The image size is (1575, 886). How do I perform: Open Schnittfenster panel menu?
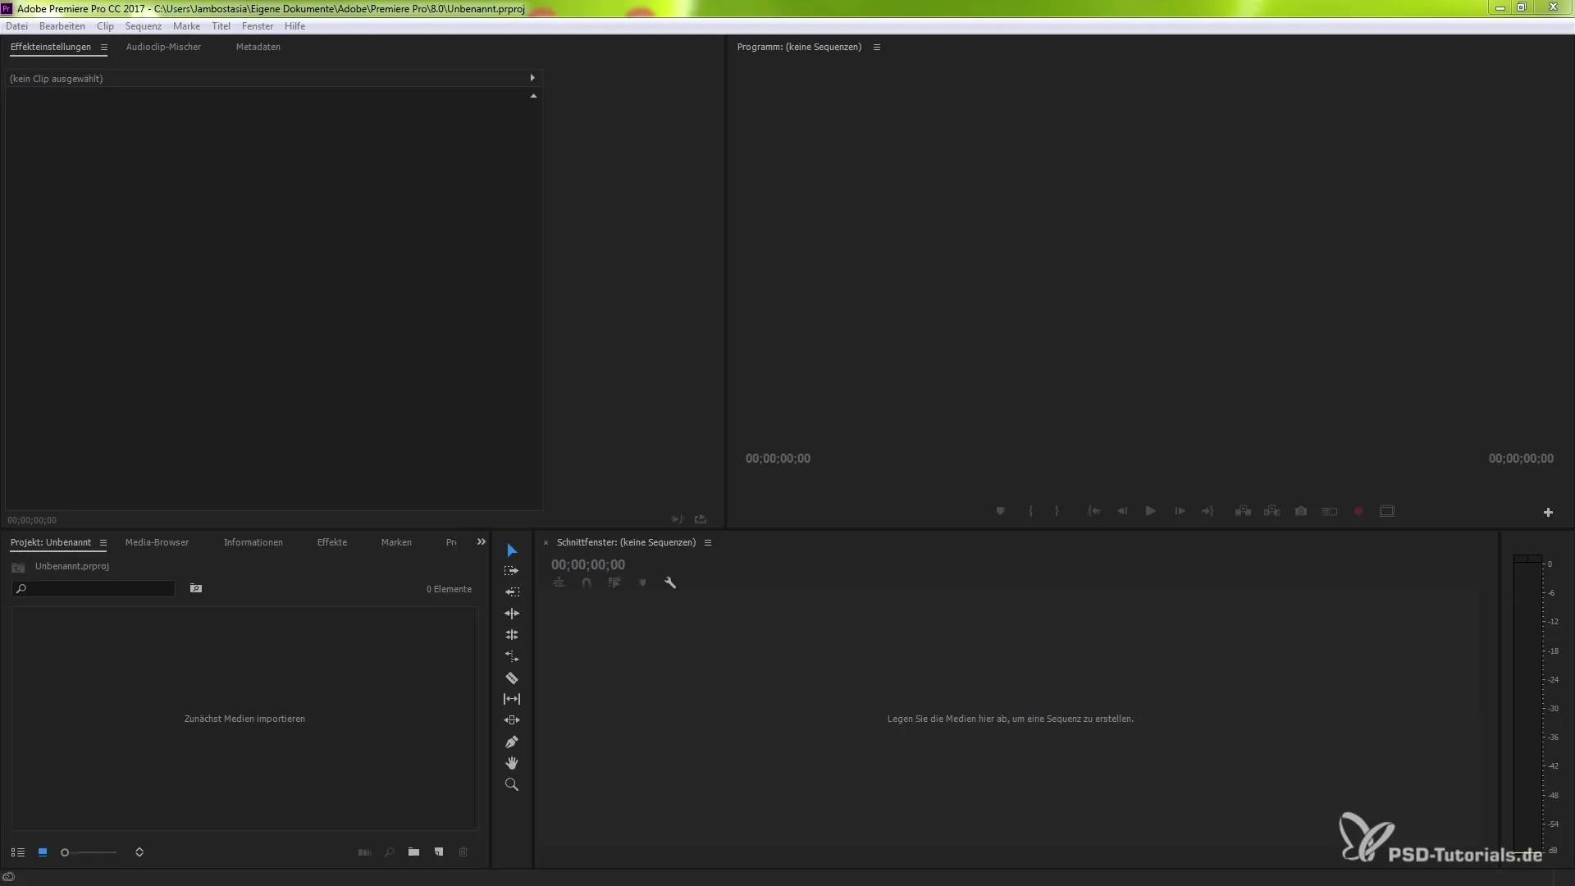708,543
